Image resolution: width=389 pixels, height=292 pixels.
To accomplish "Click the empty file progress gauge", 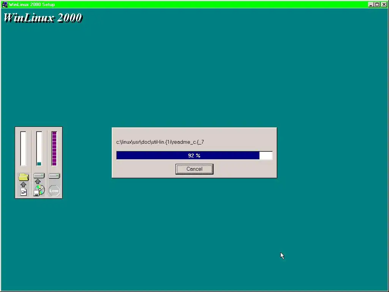I will [x=23, y=149].
